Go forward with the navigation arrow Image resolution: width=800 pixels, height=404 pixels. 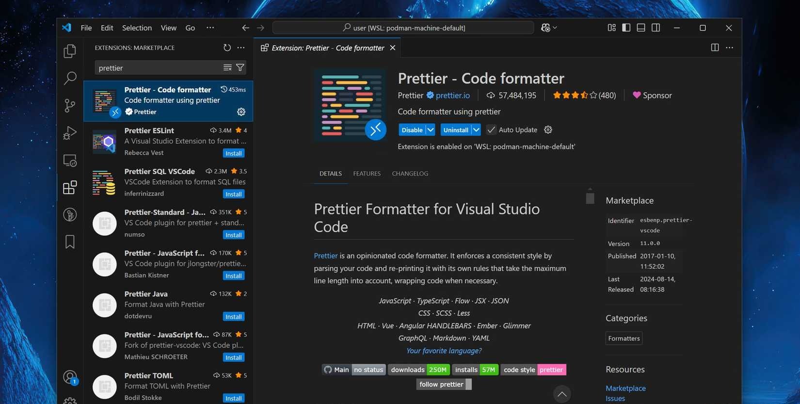[260, 28]
